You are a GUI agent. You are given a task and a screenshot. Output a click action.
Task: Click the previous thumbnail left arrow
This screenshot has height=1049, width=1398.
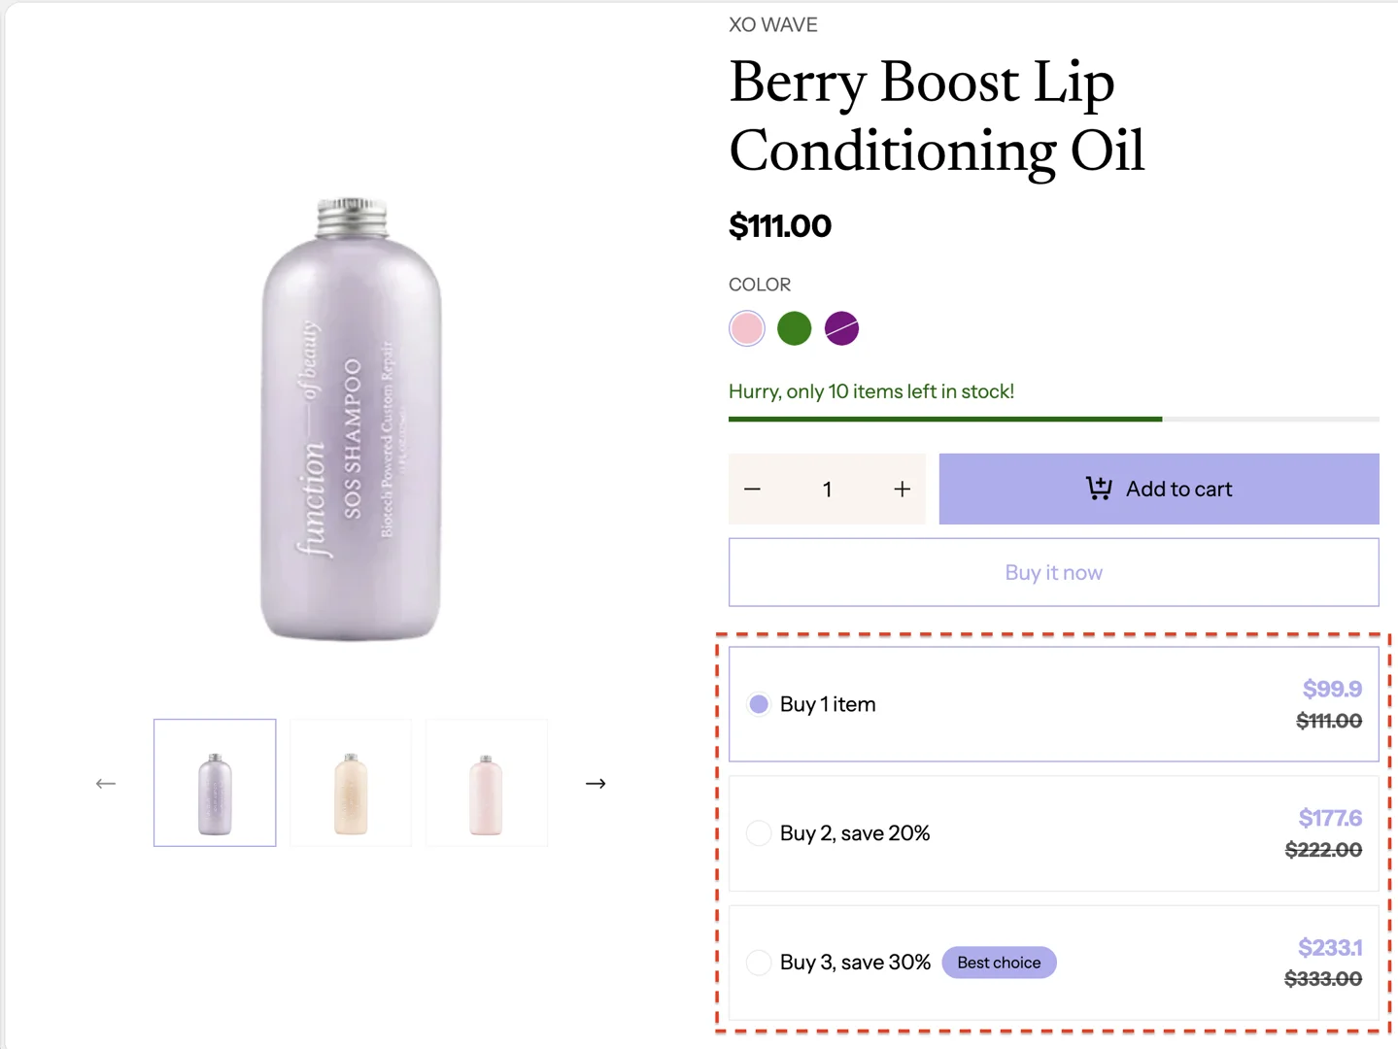click(106, 783)
